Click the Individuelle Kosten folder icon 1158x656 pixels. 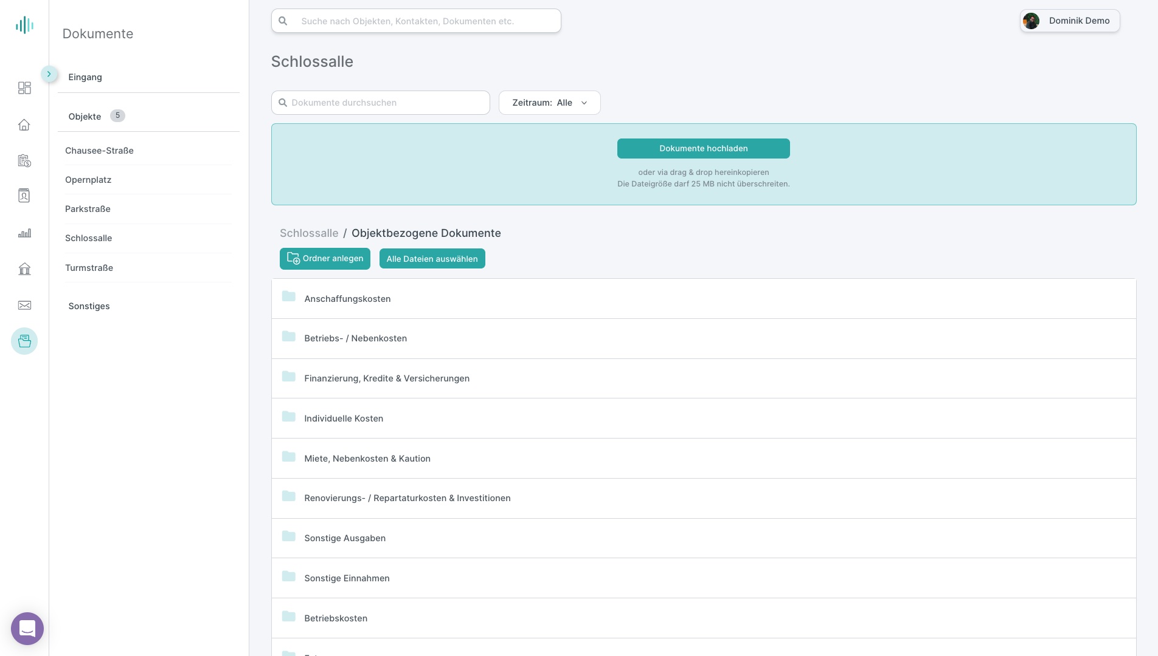[289, 417]
